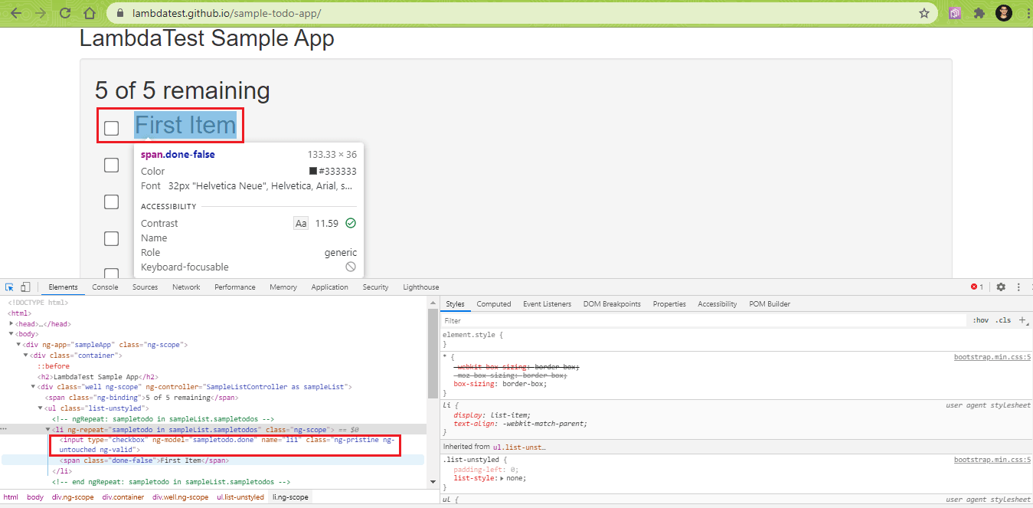
Task: Toggle the device toolbar icon
Action: click(25, 287)
